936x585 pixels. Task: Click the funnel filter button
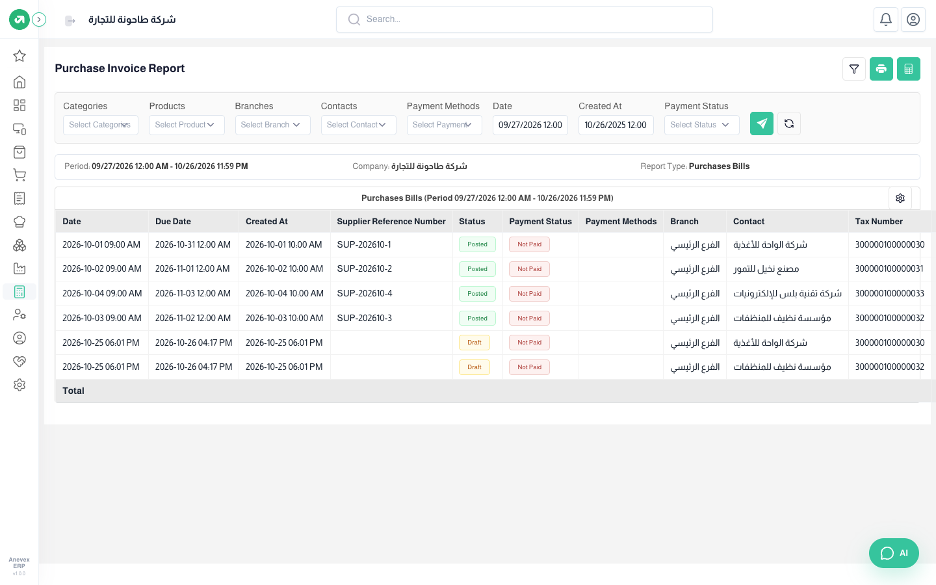(854, 69)
